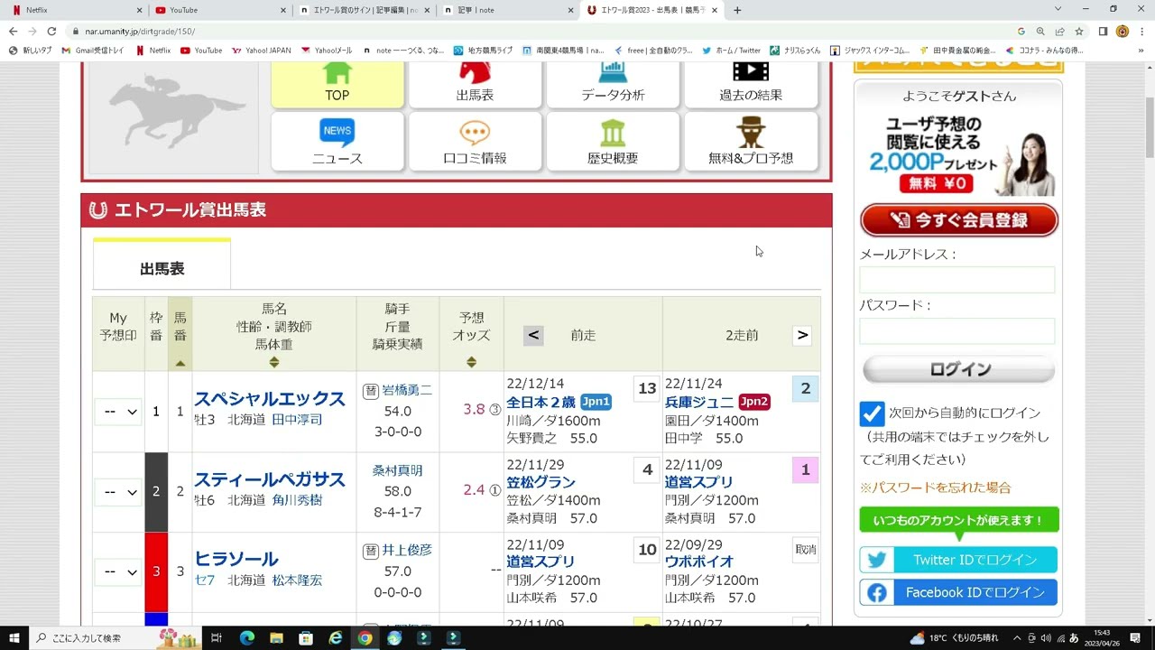
Task: Open My予想印 dropdown for ヒラソール
Action: click(117, 571)
